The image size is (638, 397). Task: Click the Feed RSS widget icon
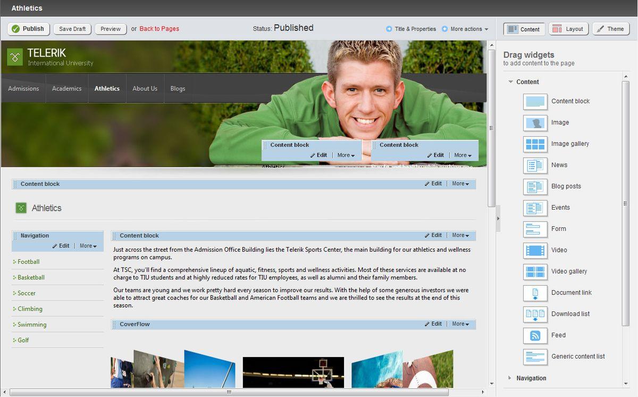pyautogui.click(x=535, y=335)
